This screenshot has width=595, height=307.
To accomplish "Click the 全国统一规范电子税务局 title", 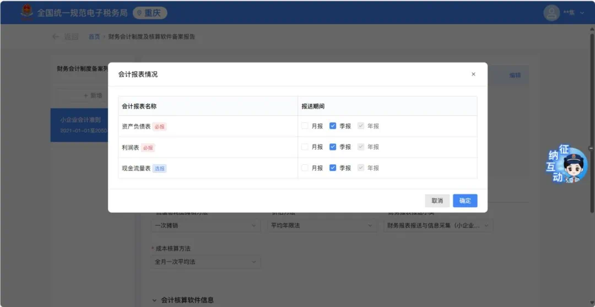I will [82, 13].
